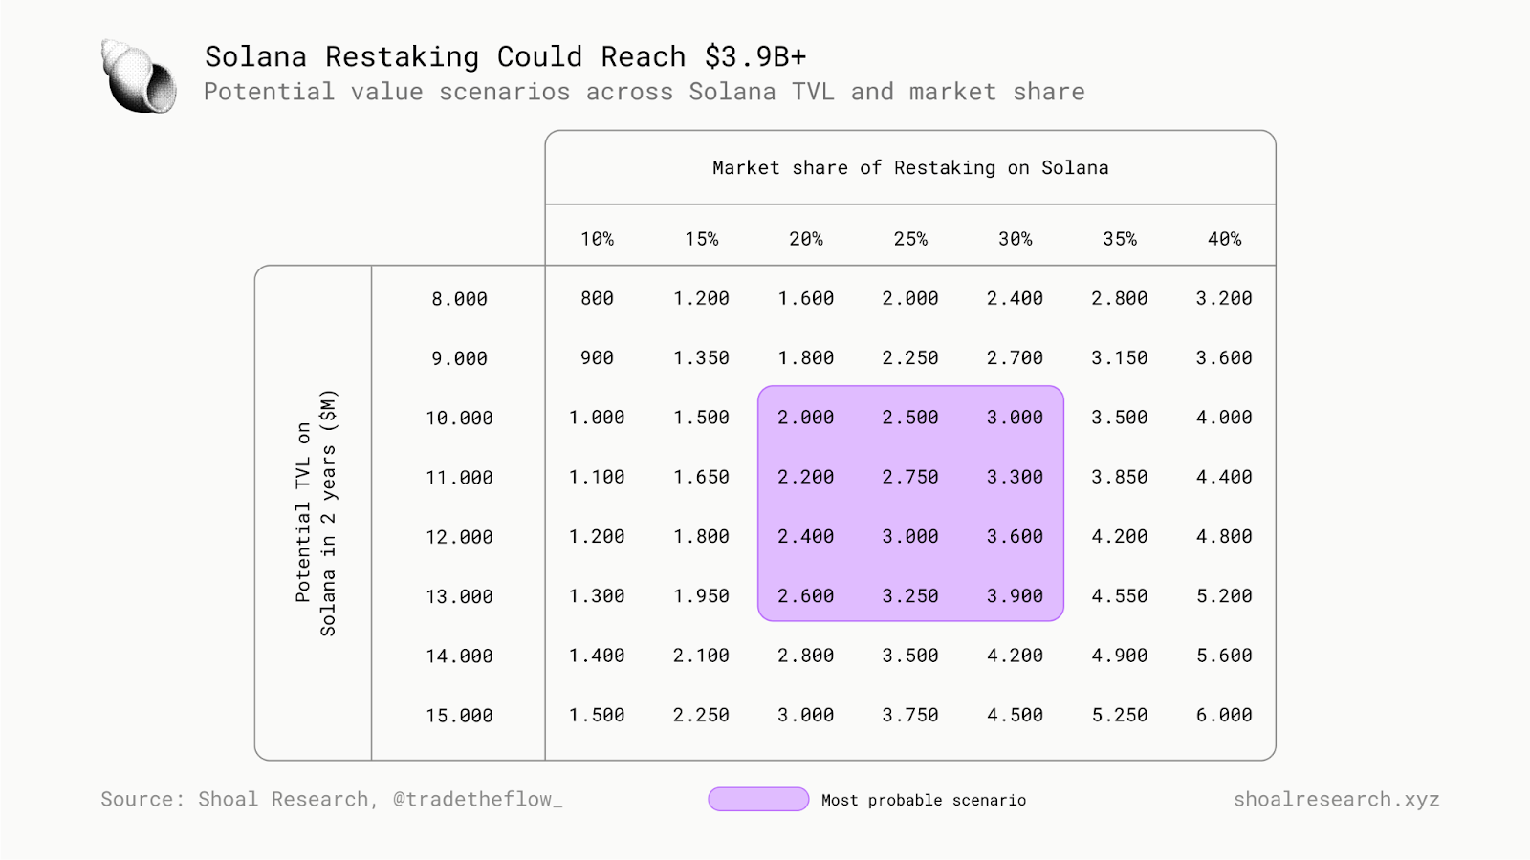Click the highlighted 2.200 cell
This screenshot has height=860, width=1530.
click(x=806, y=477)
